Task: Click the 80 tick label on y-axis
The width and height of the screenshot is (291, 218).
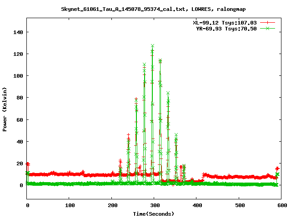Action: [20, 98]
